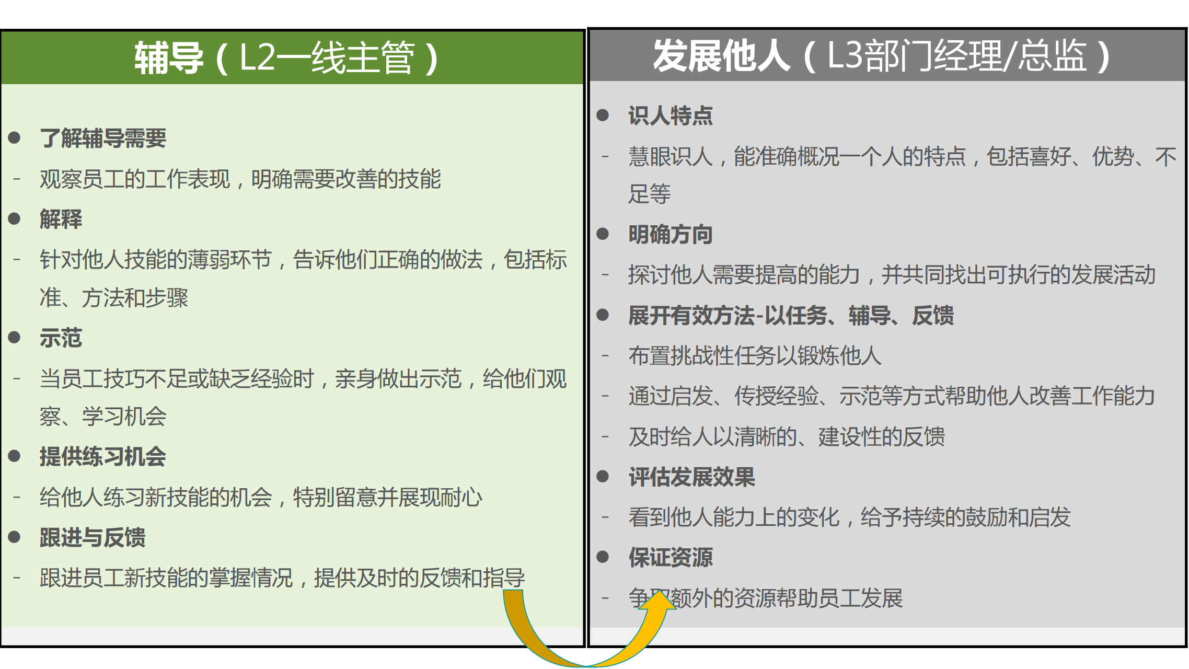Click the green header bar of the left panel

tap(293, 56)
